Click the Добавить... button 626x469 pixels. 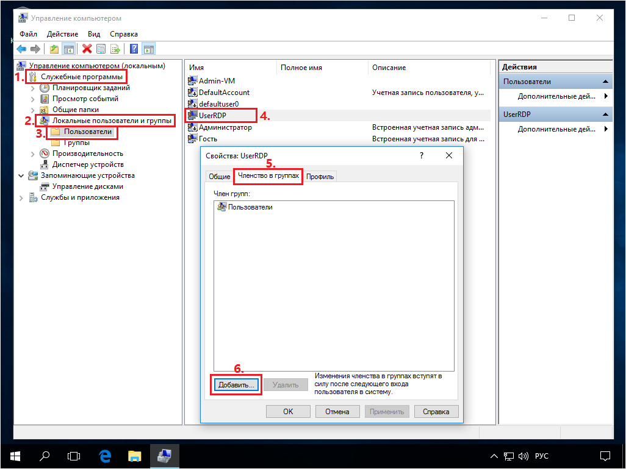236,385
